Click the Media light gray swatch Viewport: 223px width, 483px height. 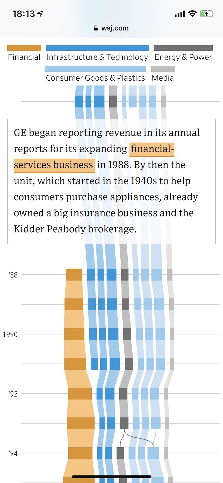[163, 69]
